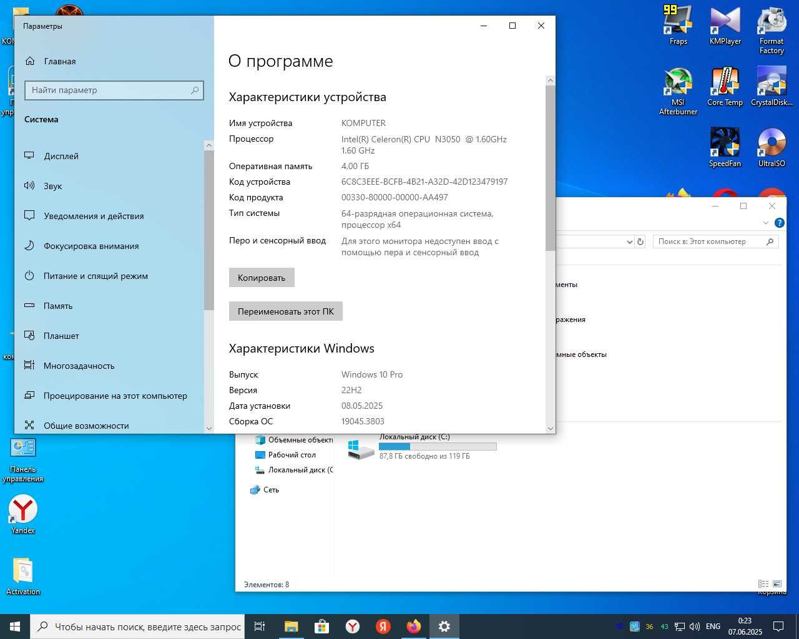Image resolution: width=799 pixels, height=639 pixels.
Task: Select Объемные объекты in Explorer tree
Action: pyautogui.click(x=294, y=440)
